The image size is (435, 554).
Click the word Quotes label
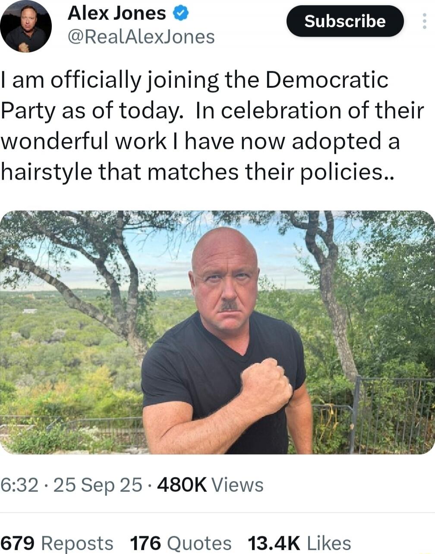point(199,543)
